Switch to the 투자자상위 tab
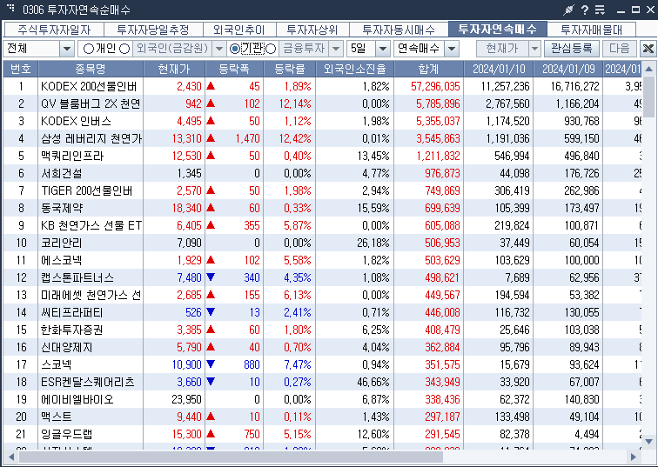This screenshot has width=658, height=467. pos(312,30)
